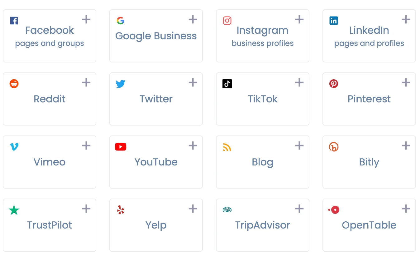
Task: Select the Twitter bird icon
Action: (x=121, y=83)
